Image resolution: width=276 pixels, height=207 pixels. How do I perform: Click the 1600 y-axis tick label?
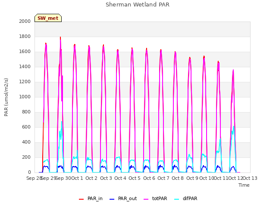(25, 52)
